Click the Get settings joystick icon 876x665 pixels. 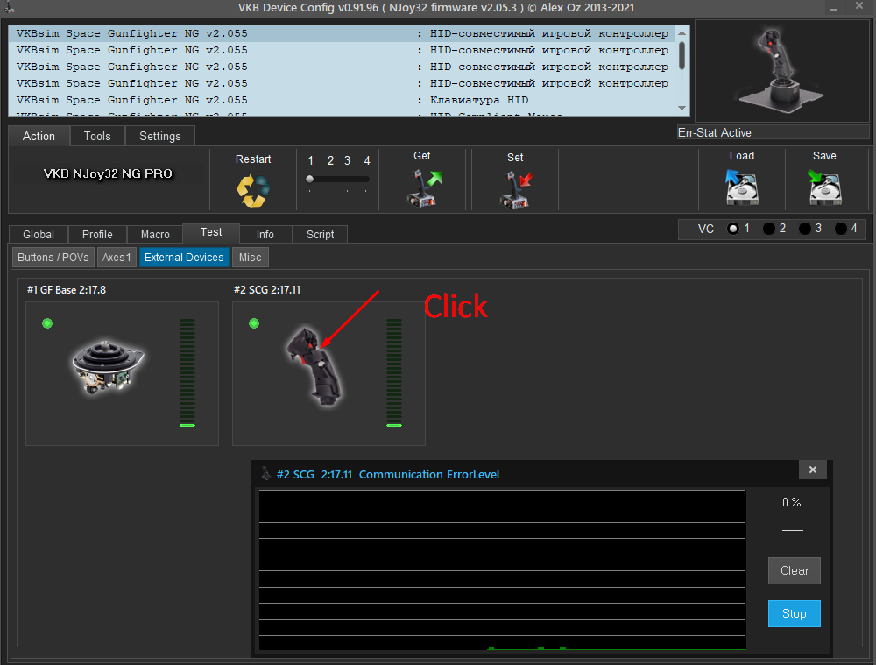(423, 188)
